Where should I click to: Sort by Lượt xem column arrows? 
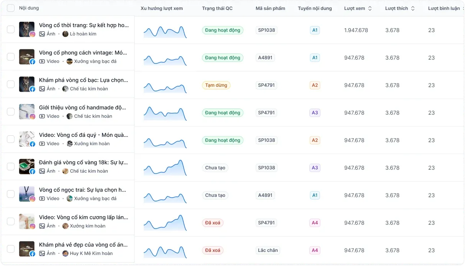[370, 8]
